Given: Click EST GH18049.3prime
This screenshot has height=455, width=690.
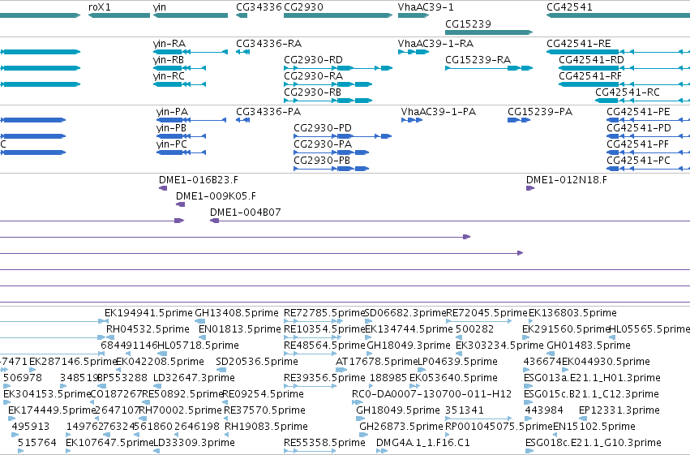Looking at the screenshot, I should pos(409,346).
